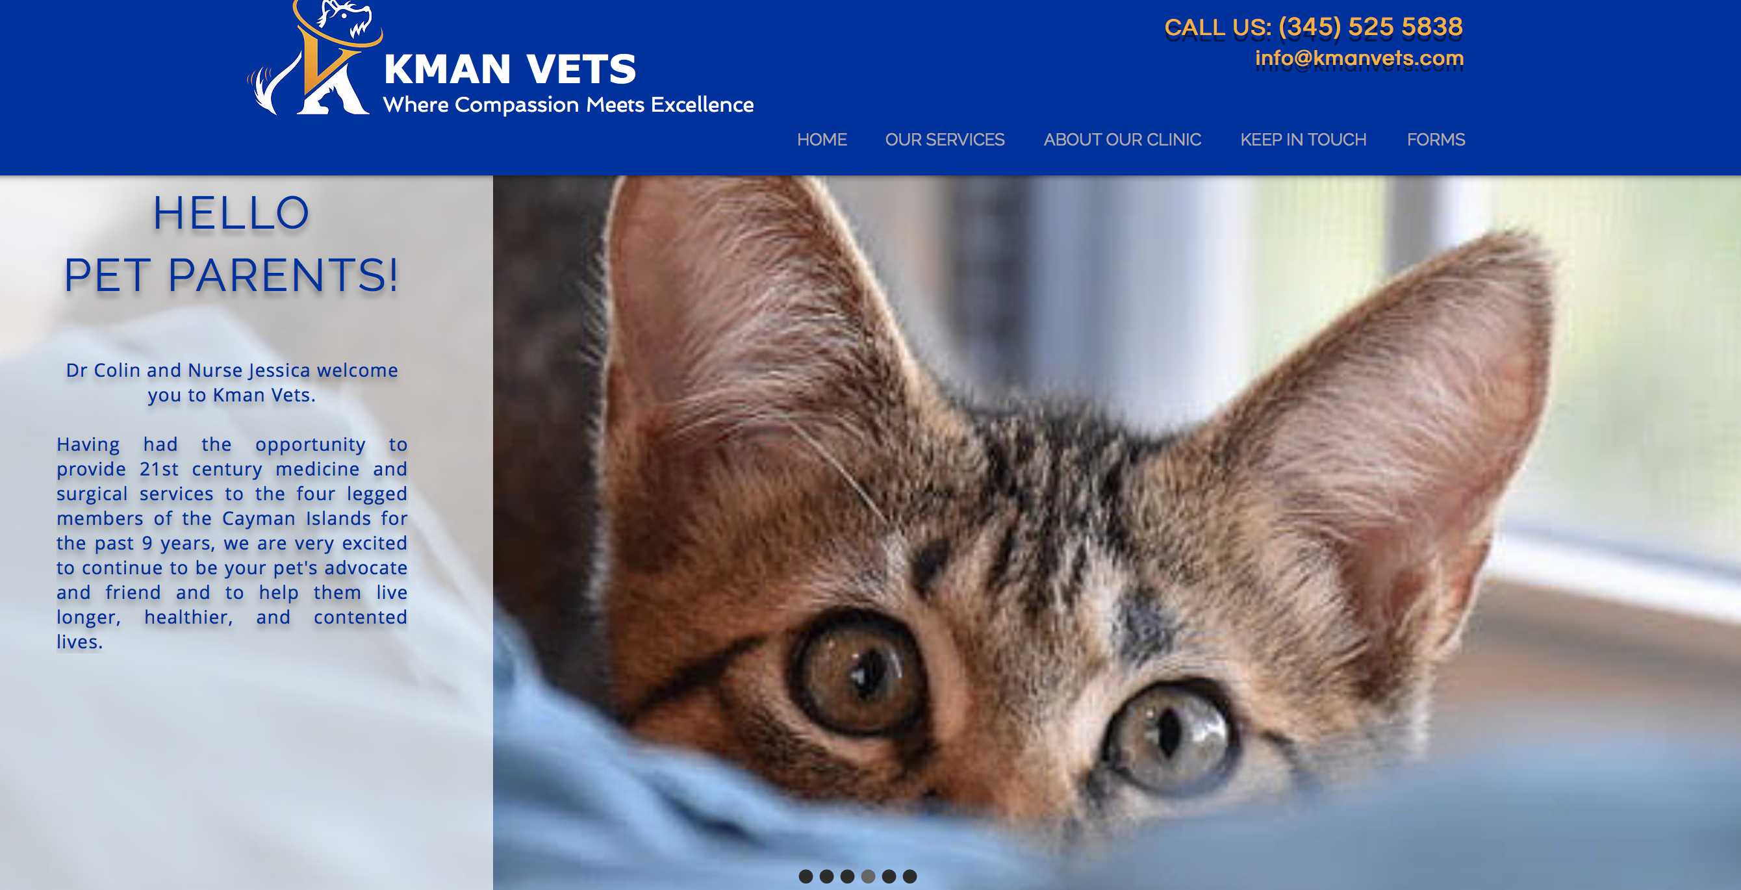
Task: Switch to the fifth slideshow dot
Action: click(x=889, y=876)
